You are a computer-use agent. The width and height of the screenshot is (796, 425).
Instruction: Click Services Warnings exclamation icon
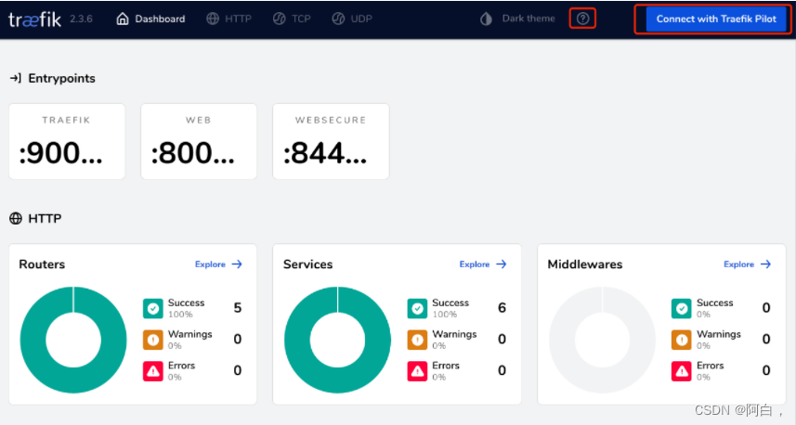tap(417, 340)
